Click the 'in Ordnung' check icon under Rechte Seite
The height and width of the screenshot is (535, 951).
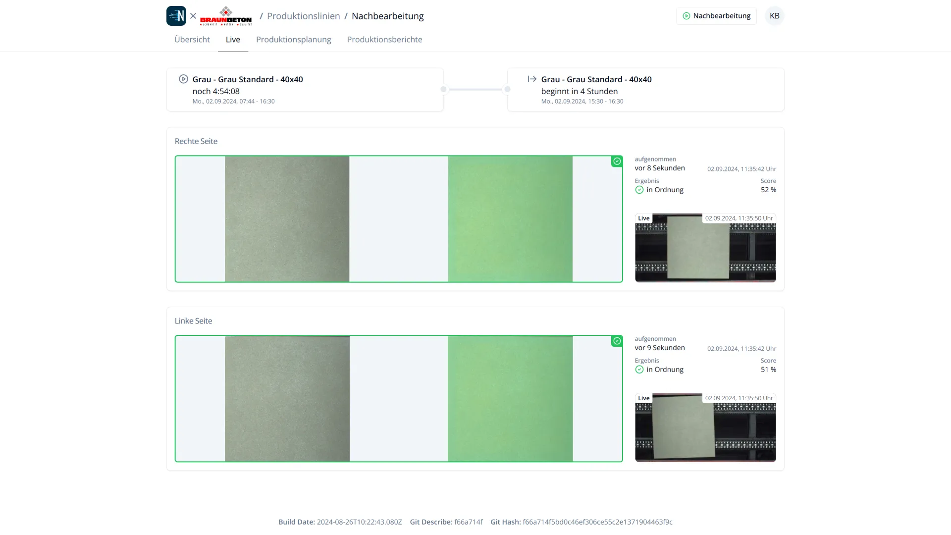(x=639, y=190)
